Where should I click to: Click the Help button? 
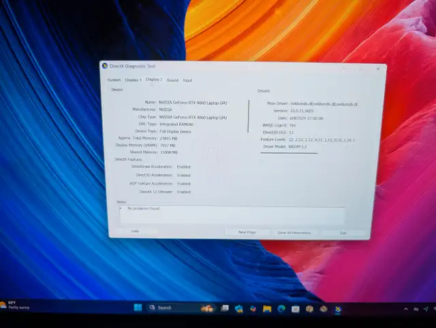click(136, 231)
